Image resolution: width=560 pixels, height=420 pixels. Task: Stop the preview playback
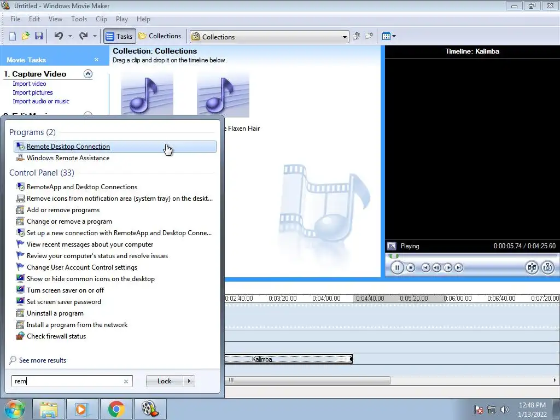[411, 267]
